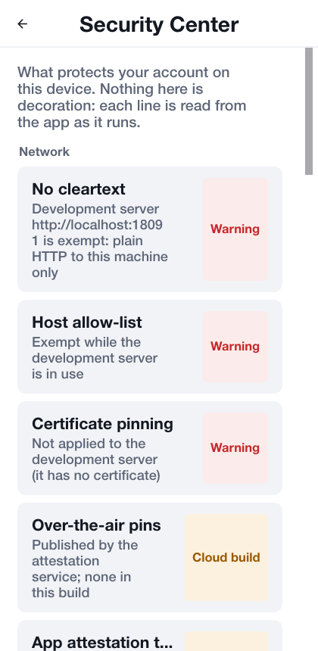Click the Cloud build badge for Over-the-air pins
This screenshot has width=318, height=651.
[226, 558]
